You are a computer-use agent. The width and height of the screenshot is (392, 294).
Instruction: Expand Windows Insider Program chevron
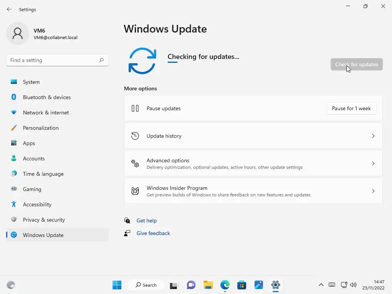(373, 191)
